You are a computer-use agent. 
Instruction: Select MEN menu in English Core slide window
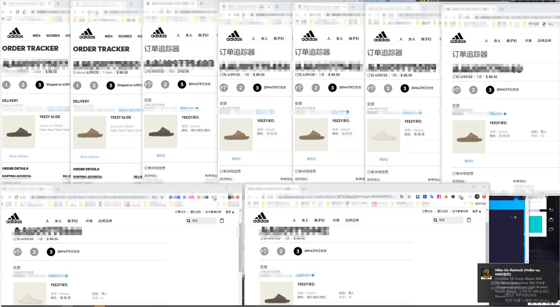109,36
